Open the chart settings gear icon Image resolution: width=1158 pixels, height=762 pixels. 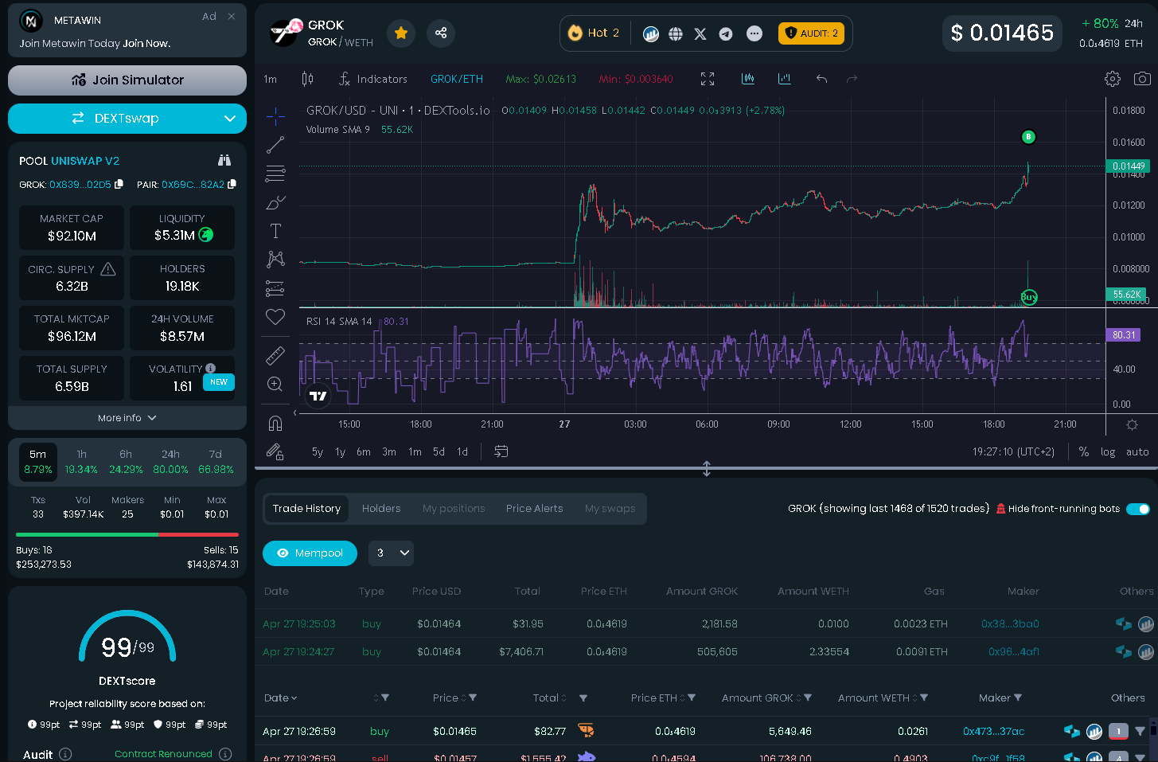pyautogui.click(x=1113, y=79)
